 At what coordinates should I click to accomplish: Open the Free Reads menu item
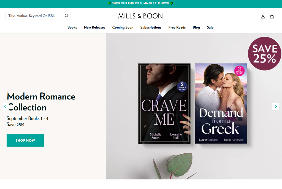(x=177, y=27)
